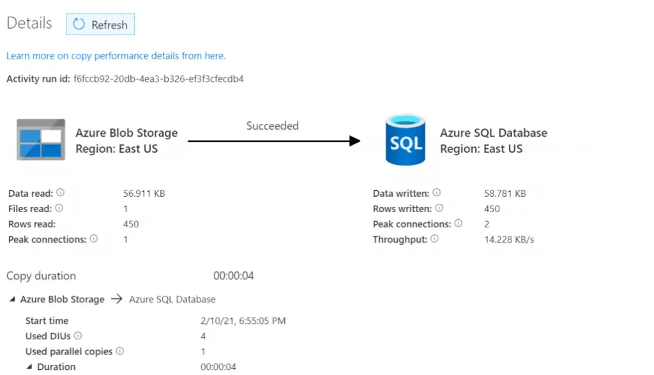
Task: Show info for Used parallel copies
Action: (x=120, y=351)
